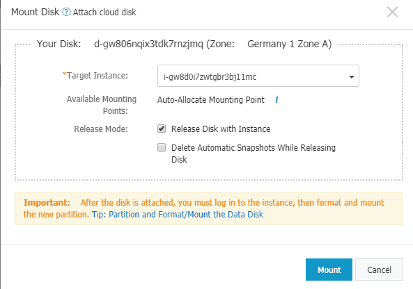Screen dimensions: 413x289
Task: Click the Auto-Allocate Mounting Point text
Action: 211,100
